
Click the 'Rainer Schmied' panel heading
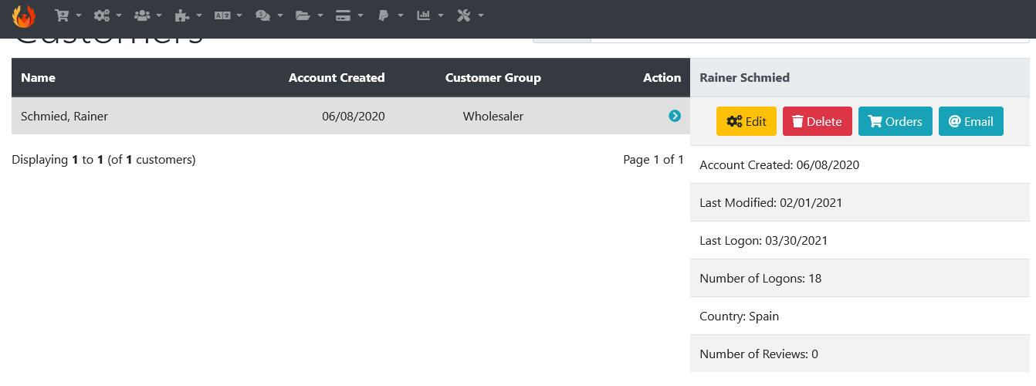pos(744,77)
